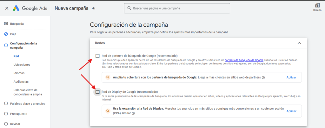Click help icon after CPA similar text

click(x=133, y=113)
